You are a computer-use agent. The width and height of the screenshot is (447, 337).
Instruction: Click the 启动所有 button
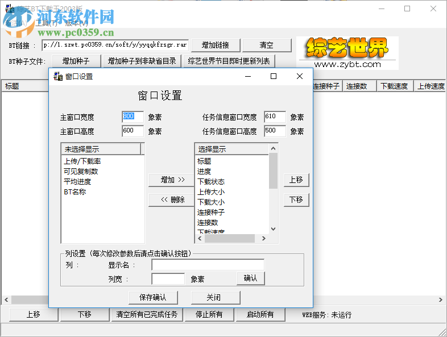[260, 314]
